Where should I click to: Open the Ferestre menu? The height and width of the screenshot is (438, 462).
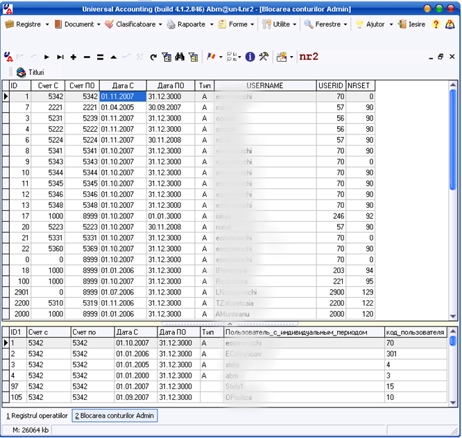coord(325,24)
